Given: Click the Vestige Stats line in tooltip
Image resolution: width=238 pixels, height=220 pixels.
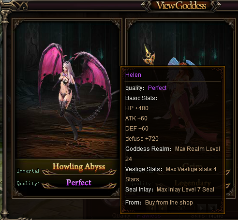Looking at the screenshot, I should (x=171, y=174).
